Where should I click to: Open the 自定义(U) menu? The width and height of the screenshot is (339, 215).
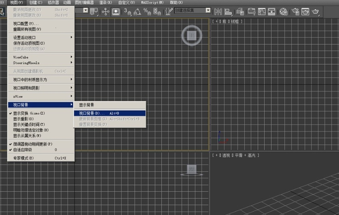127,2
